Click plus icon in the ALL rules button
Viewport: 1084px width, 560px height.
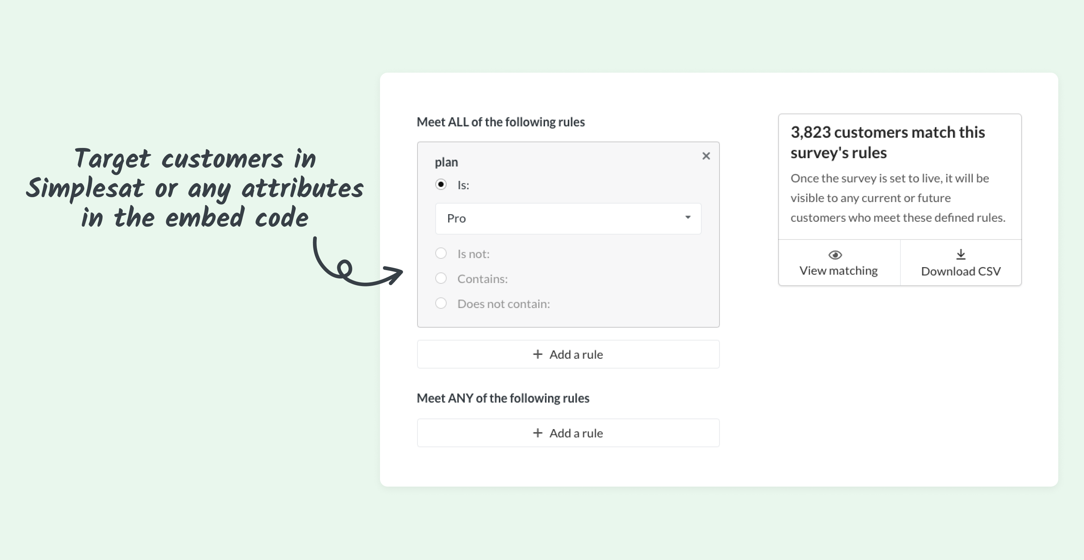point(537,354)
